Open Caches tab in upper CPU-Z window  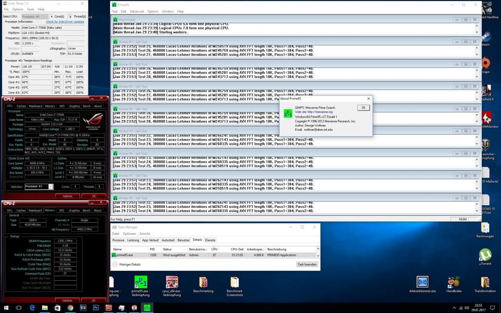point(21,106)
